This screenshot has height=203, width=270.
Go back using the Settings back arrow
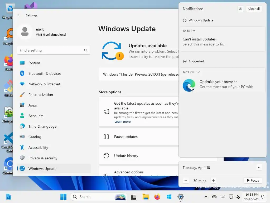19,15
